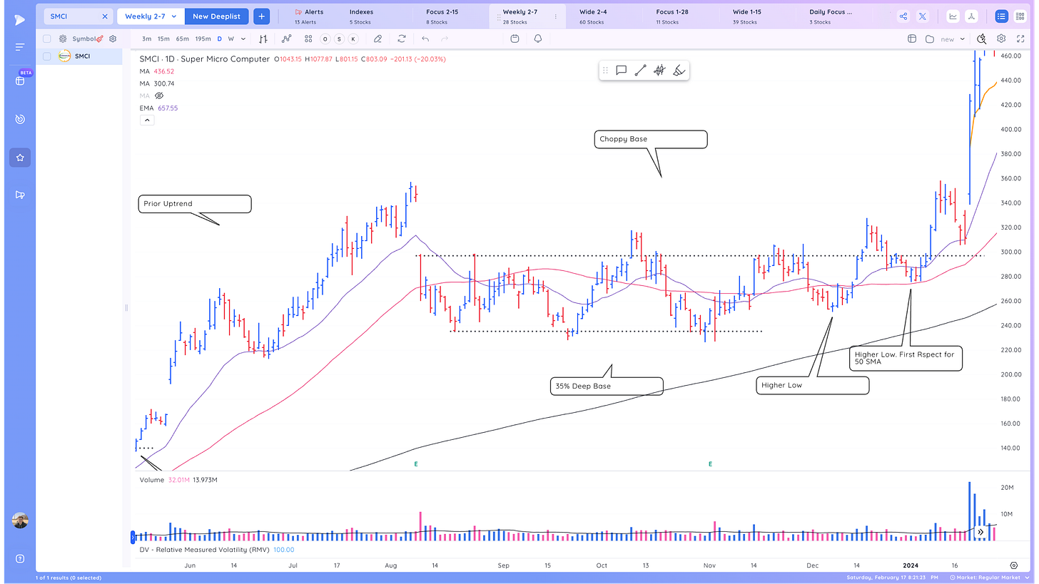Toggle the K circle button
1039x584 pixels.
[353, 39]
